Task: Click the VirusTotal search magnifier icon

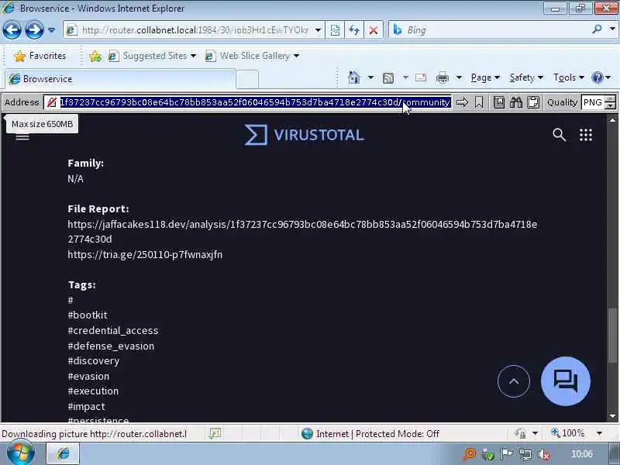Action: click(559, 135)
